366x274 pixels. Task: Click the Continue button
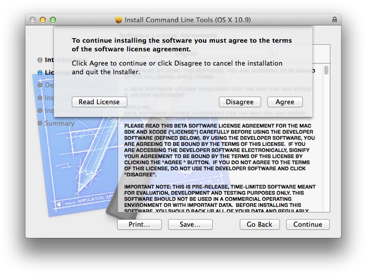pyautogui.click(x=307, y=224)
